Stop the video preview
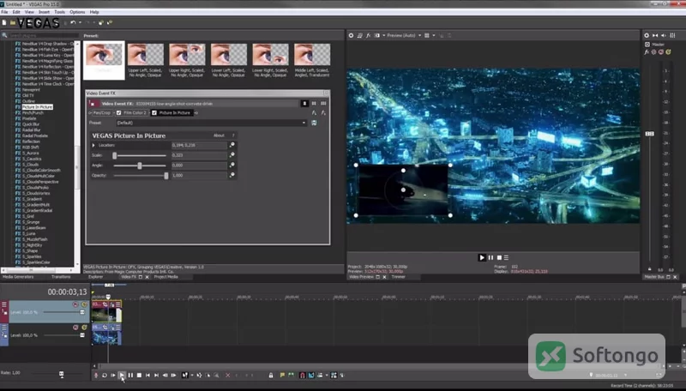Viewport: 686px width, 391px height. coord(499,257)
